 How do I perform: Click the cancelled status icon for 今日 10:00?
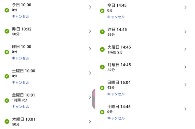click(x=7, y=10)
